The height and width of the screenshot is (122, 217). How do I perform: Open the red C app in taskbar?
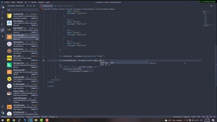[47, 120]
